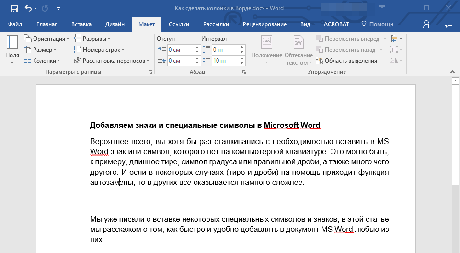Open the align objects dropdown icon
The image size is (460, 253).
tap(396, 39)
